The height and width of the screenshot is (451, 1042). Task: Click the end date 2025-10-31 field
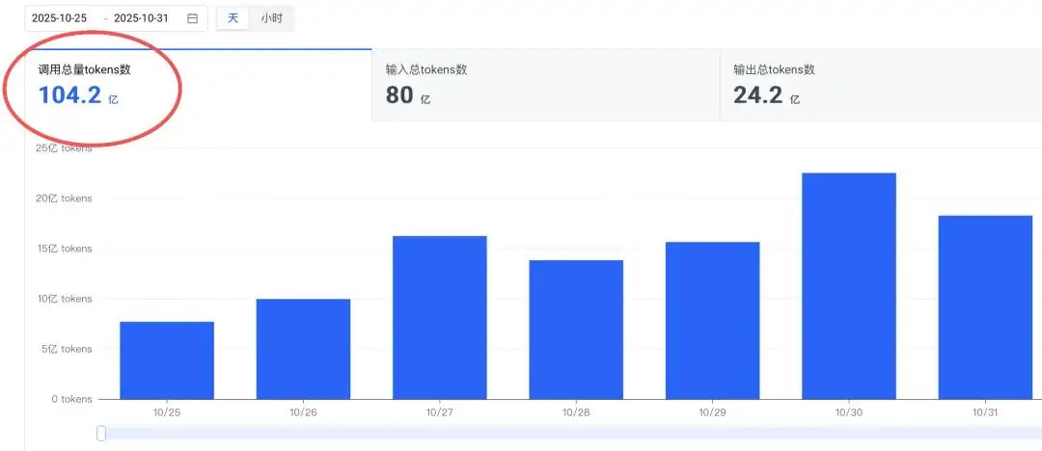pos(141,18)
